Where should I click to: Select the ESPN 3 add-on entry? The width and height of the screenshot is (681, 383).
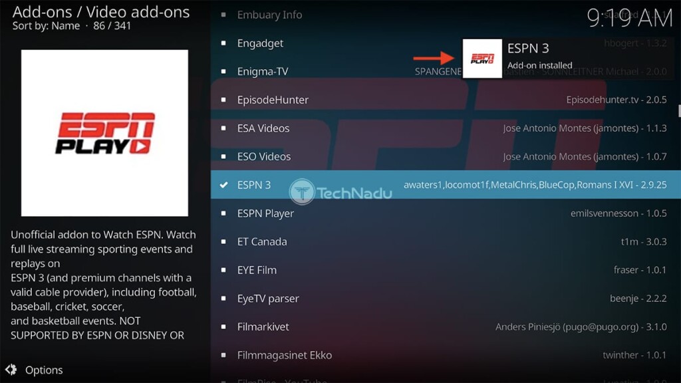(446, 185)
